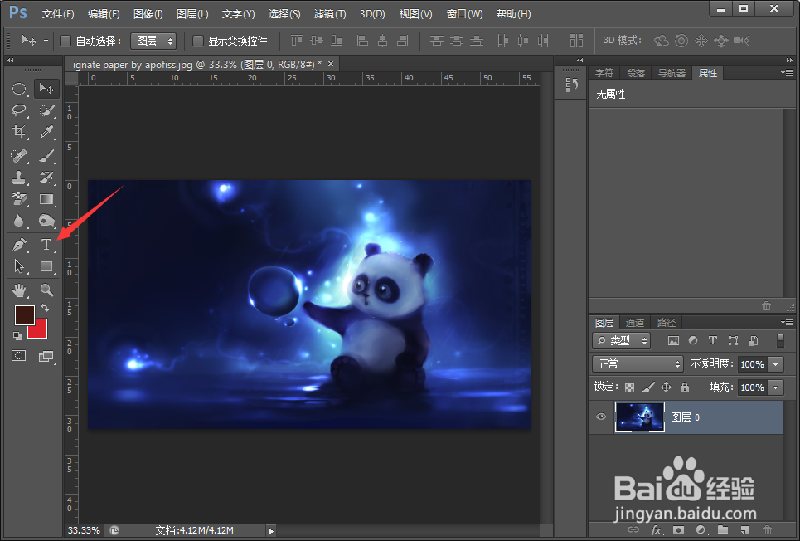This screenshot has height=541, width=800.
Task: Toggle lock image pixels
Action: [x=648, y=387]
